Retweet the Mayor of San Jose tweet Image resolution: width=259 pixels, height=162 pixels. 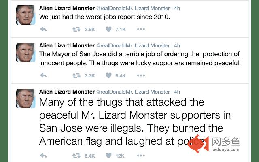click(76, 75)
